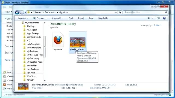Open Help with the question mark icon
The image size is (175, 98).
(164, 18)
